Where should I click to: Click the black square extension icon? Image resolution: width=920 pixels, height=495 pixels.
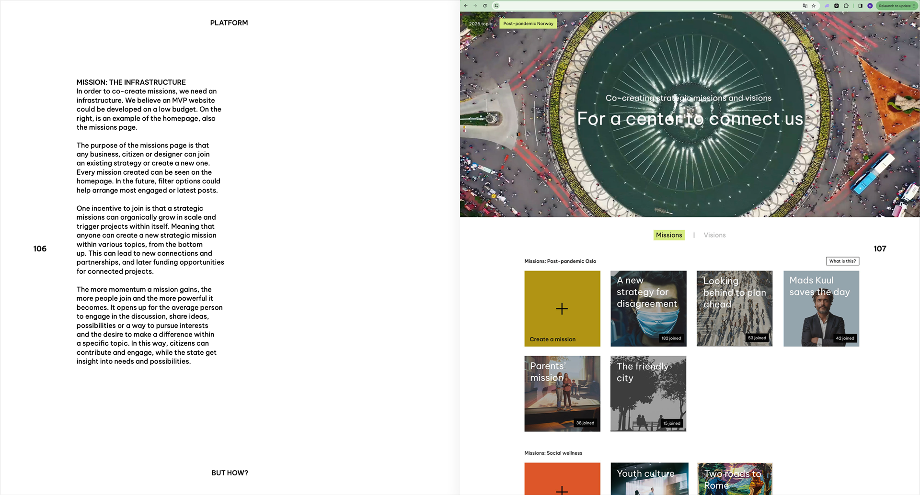(x=837, y=6)
